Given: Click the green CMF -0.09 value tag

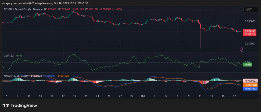Looking at the screenshot, I should 248,65.
